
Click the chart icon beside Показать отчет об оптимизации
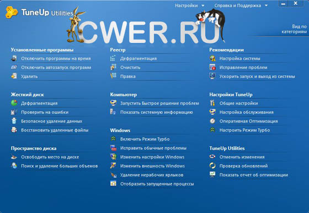(212, 174)
